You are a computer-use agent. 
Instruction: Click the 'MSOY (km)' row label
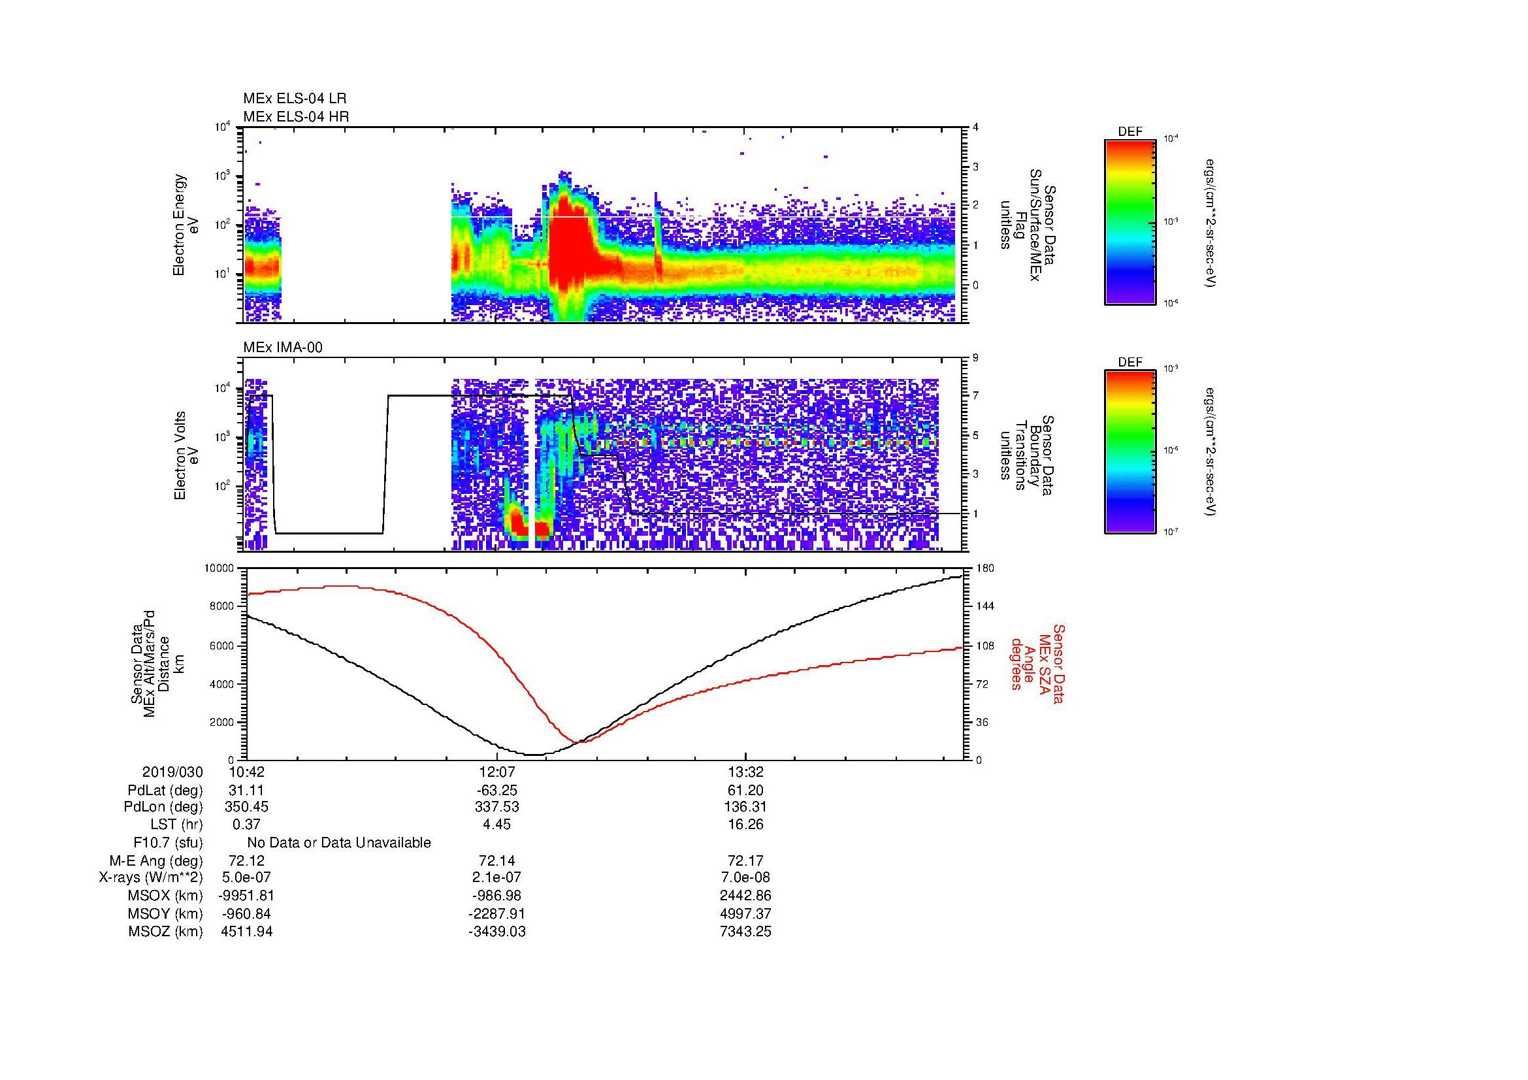166,914
